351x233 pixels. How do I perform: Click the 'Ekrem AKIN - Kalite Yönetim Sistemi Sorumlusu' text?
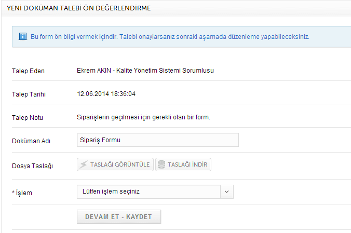(x=145, y=71)
